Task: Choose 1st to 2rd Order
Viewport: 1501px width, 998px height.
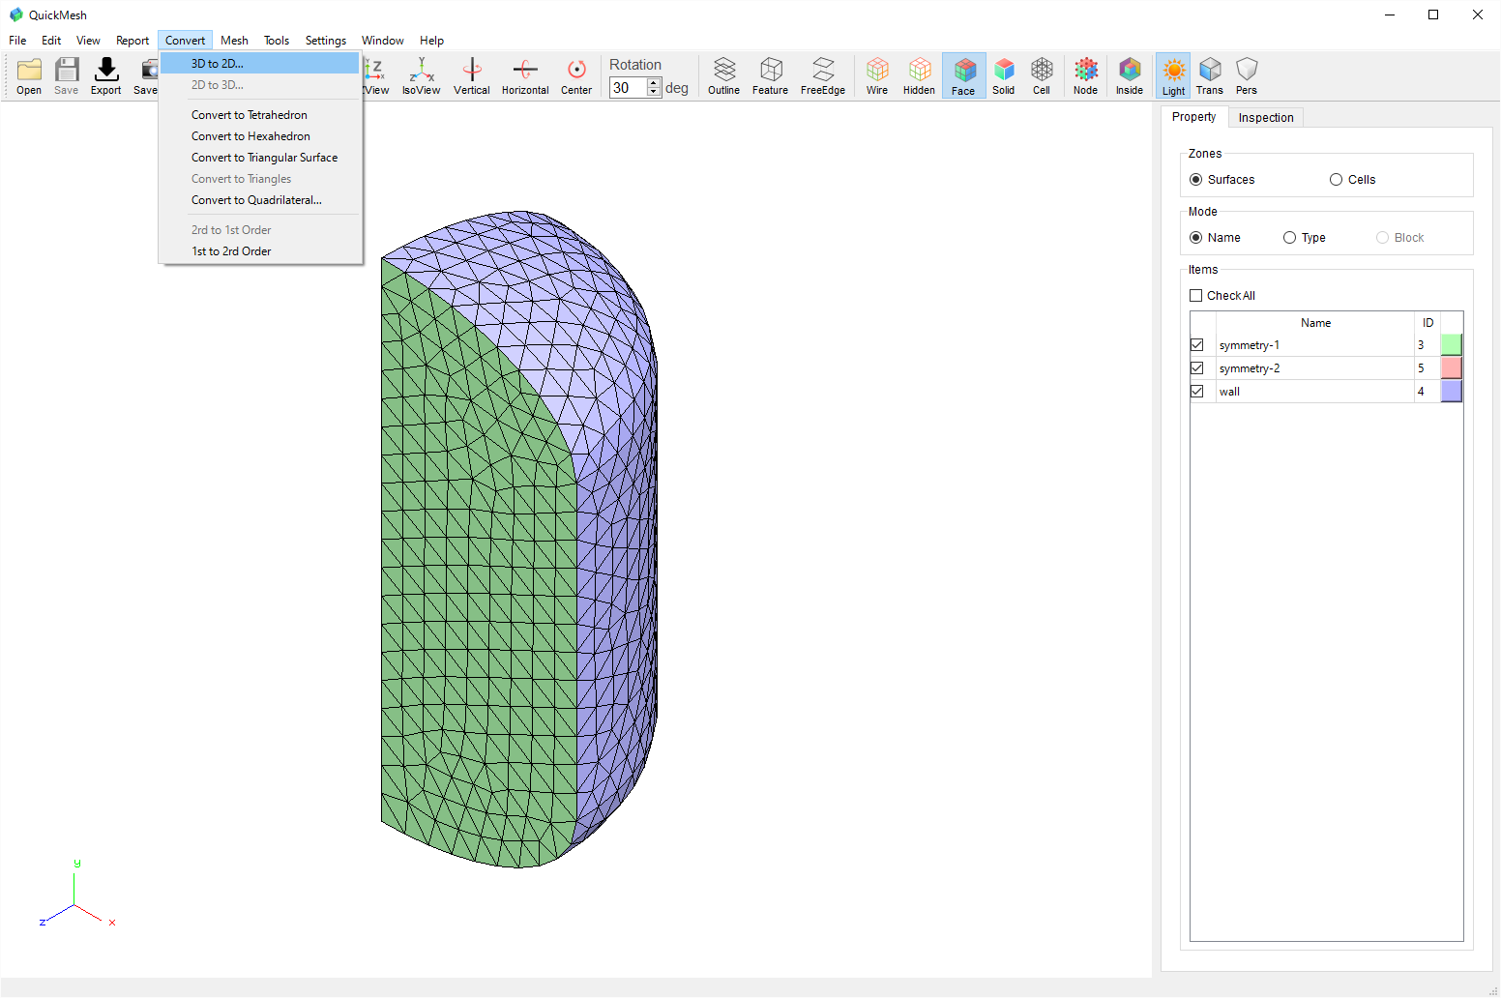Action: [x=259, y=251]
